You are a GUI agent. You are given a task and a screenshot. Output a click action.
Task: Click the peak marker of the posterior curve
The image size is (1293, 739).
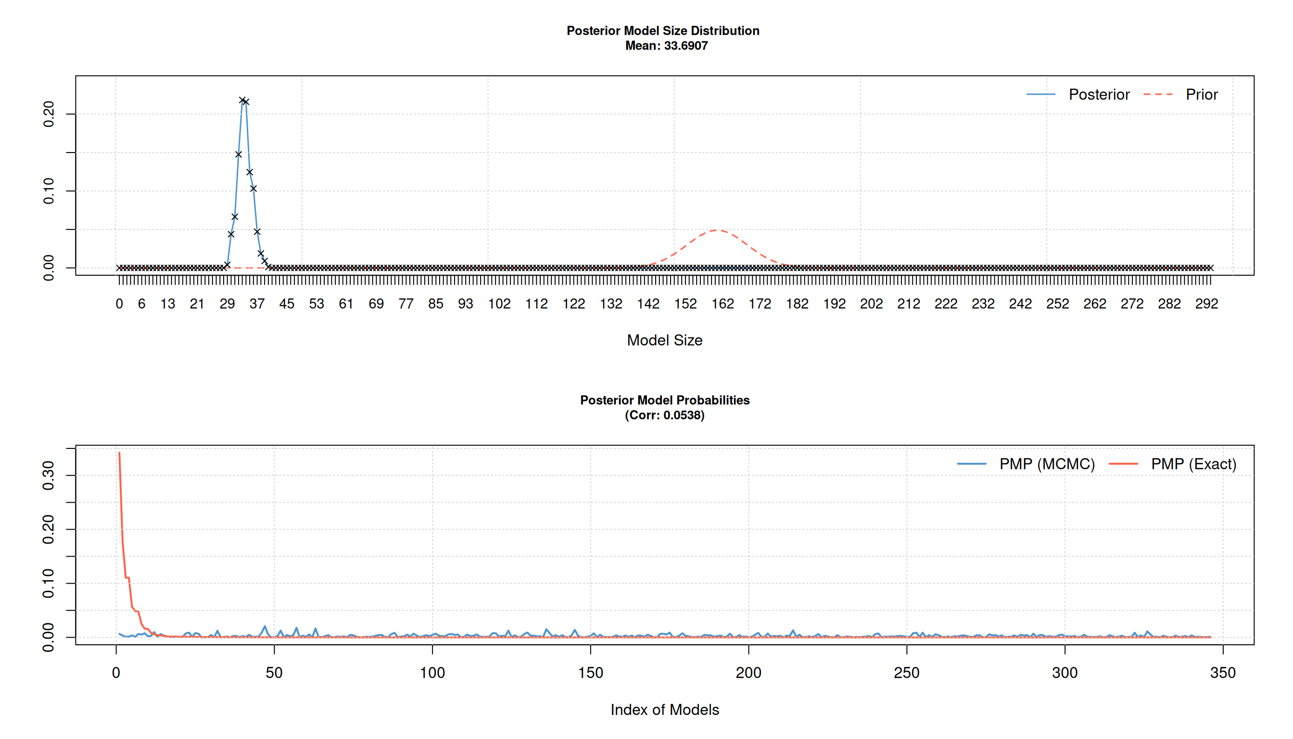242,100
